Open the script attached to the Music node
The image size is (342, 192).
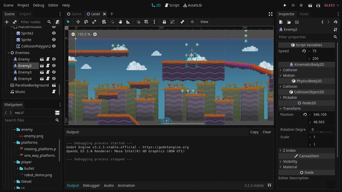[x=54, y=92]
